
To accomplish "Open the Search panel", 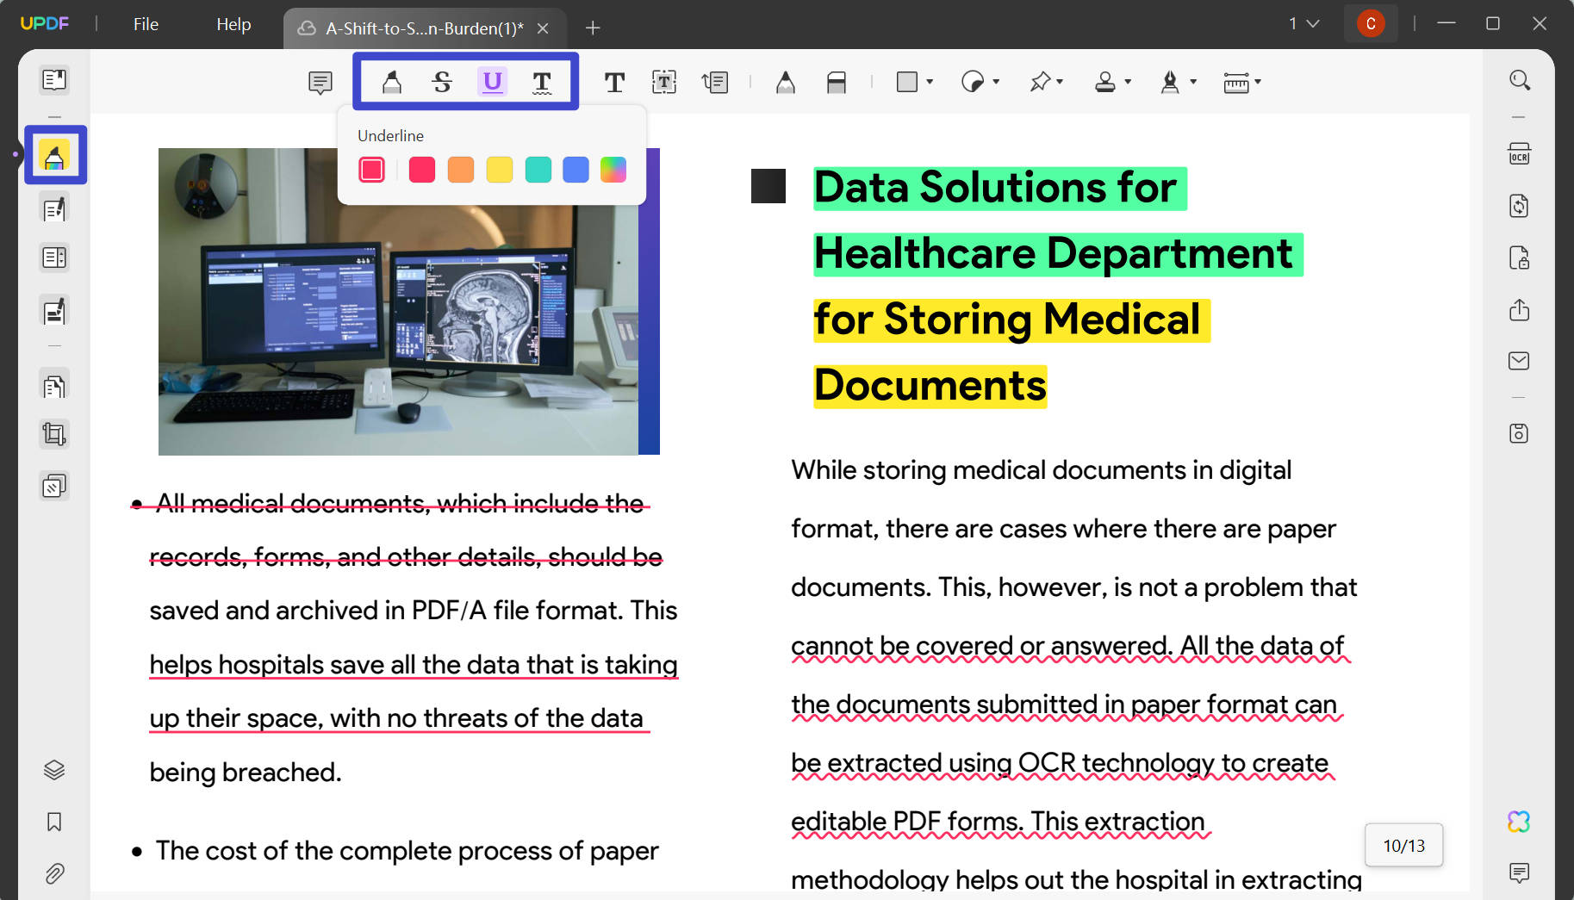I will click(1519, 79).
